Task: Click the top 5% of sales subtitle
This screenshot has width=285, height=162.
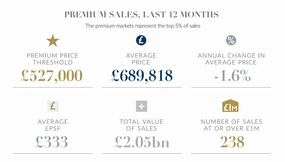Action: tap(143, 26)
